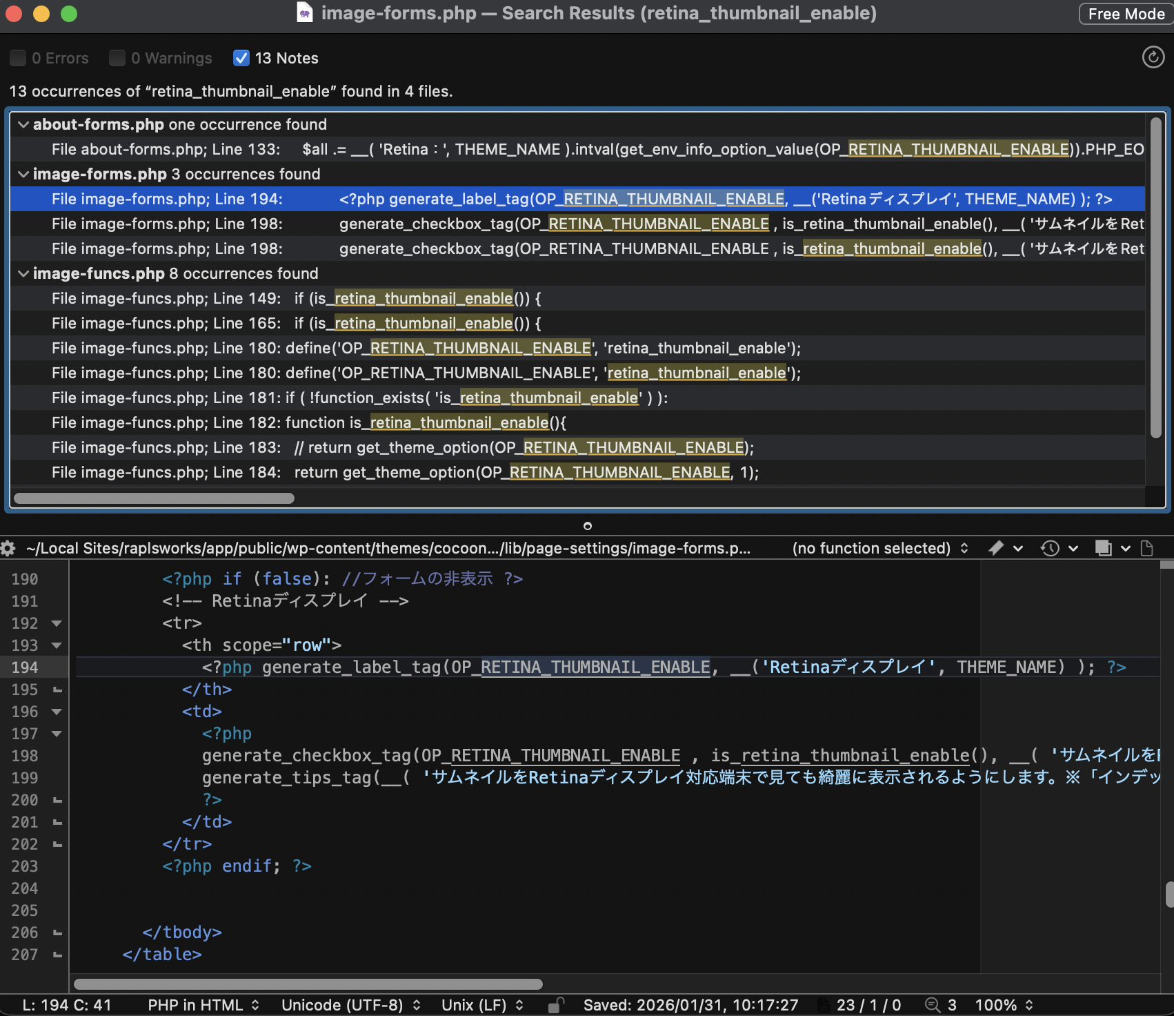Click the 23 / 1 / 0 document statistics
This screenshot has width=1174, height=1016.
pyautogui.click(x=868, y=1005)
